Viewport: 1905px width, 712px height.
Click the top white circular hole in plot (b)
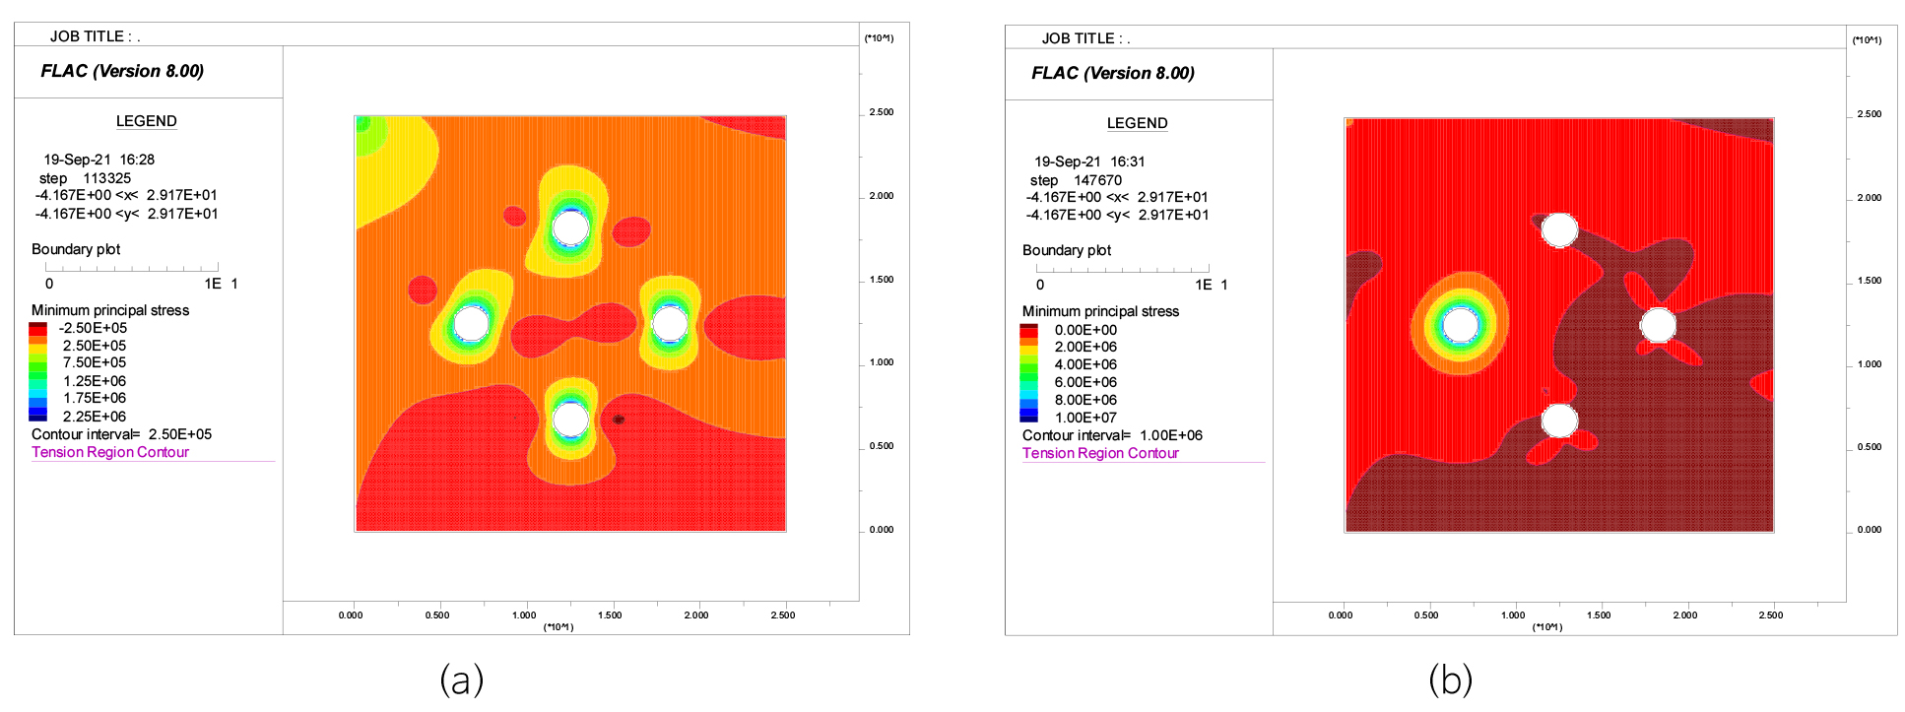pos(1559,230)
